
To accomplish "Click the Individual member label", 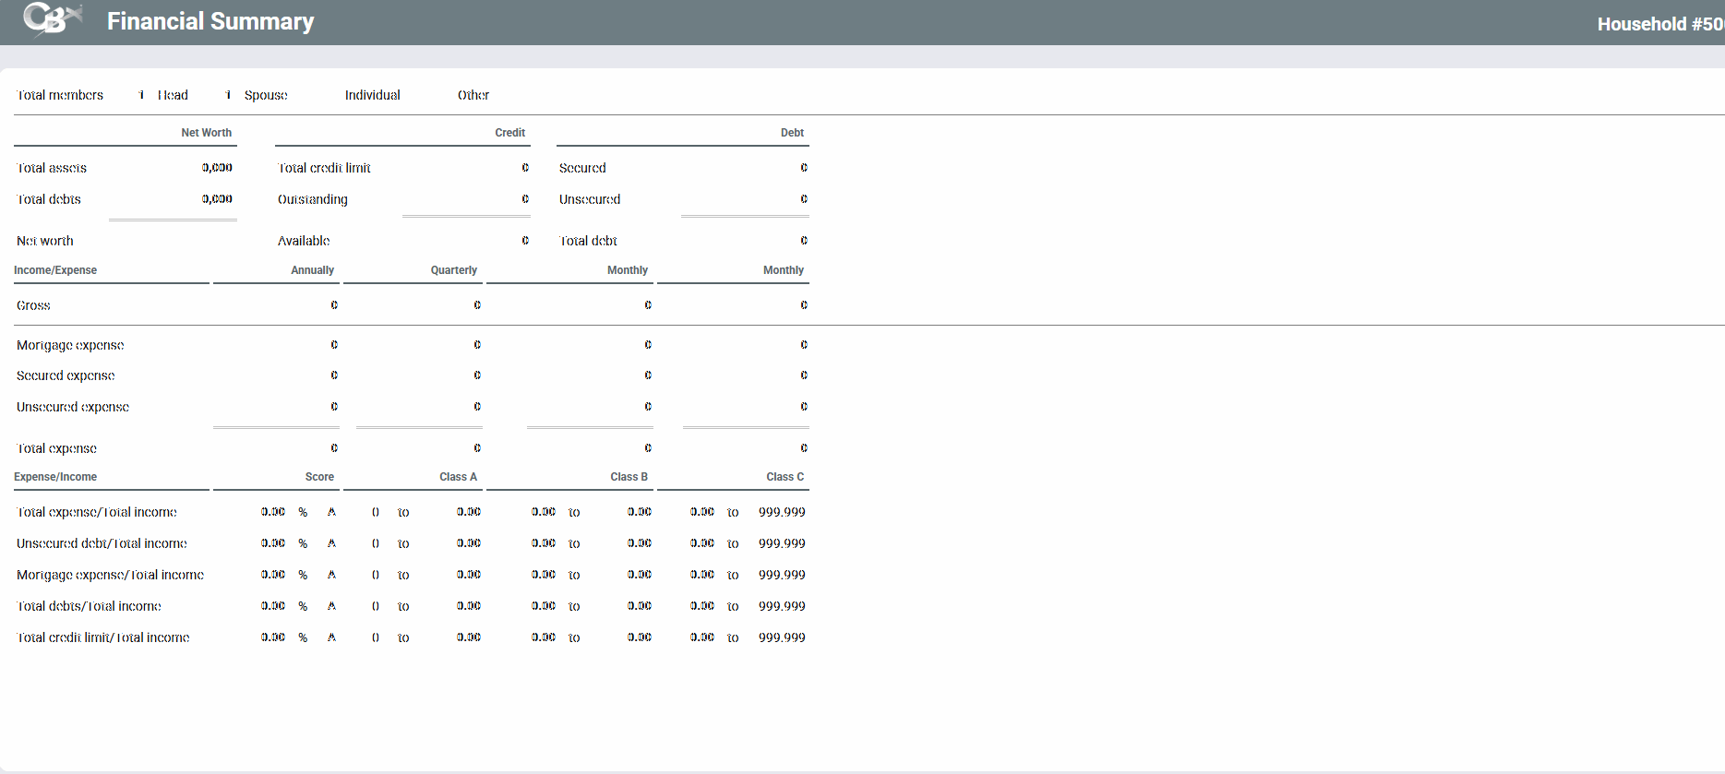I will click(x=372, y=95).
